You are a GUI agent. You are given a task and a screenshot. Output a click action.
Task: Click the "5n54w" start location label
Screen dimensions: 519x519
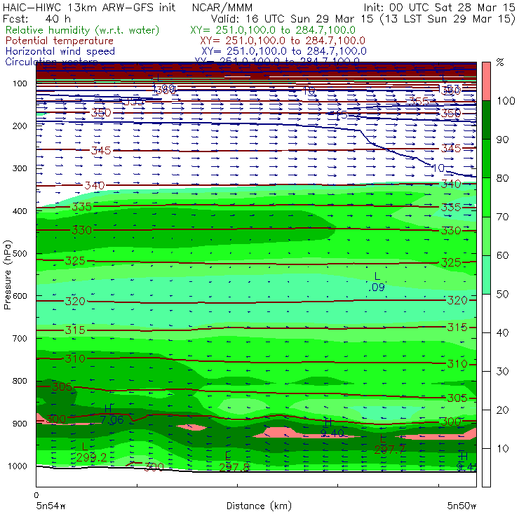[50, 506]
